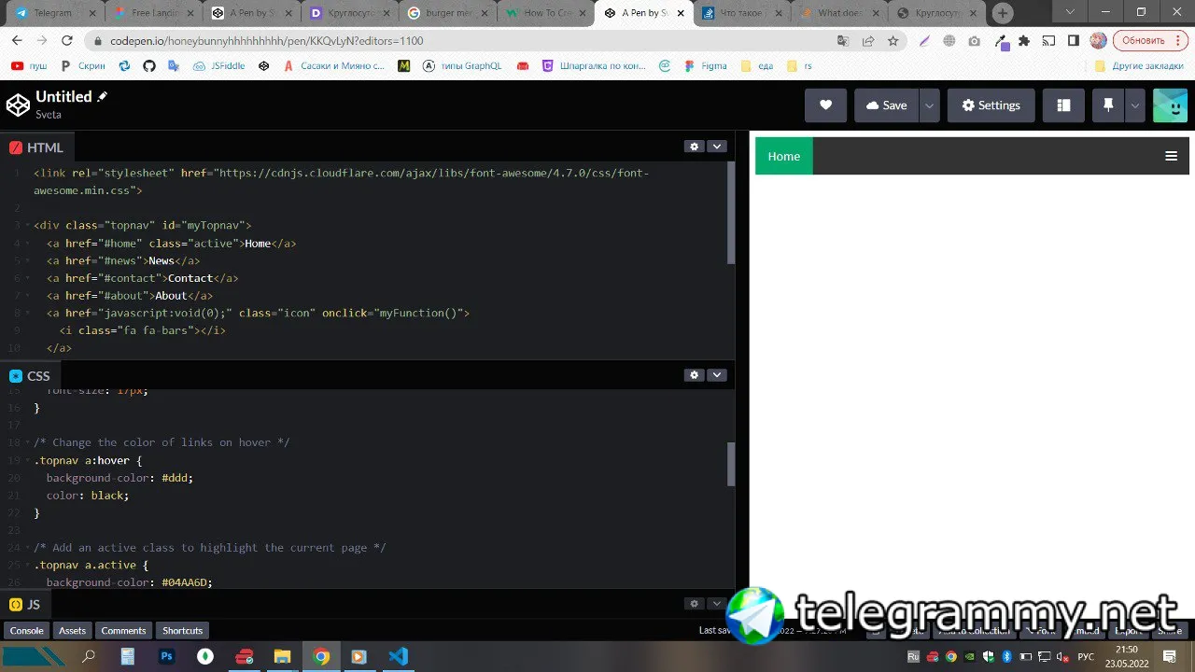This screenshot has width=1195, height=672.
Task: Open the Save options dropdown arrow
Action: coord(930,105)
